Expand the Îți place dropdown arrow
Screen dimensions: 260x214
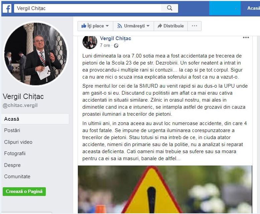tap(107, 26)
